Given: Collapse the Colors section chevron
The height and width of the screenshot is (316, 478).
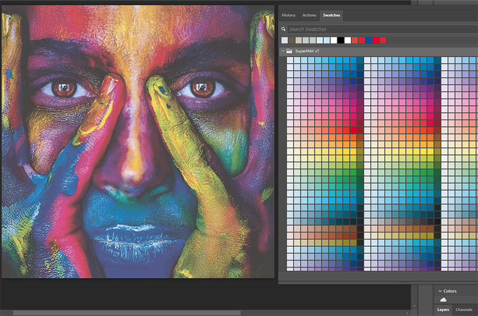Looking at the screenshot, I should (440, 291).
